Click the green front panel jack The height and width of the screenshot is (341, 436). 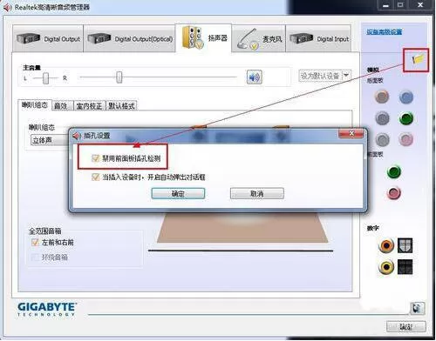[x=394, y=171]
